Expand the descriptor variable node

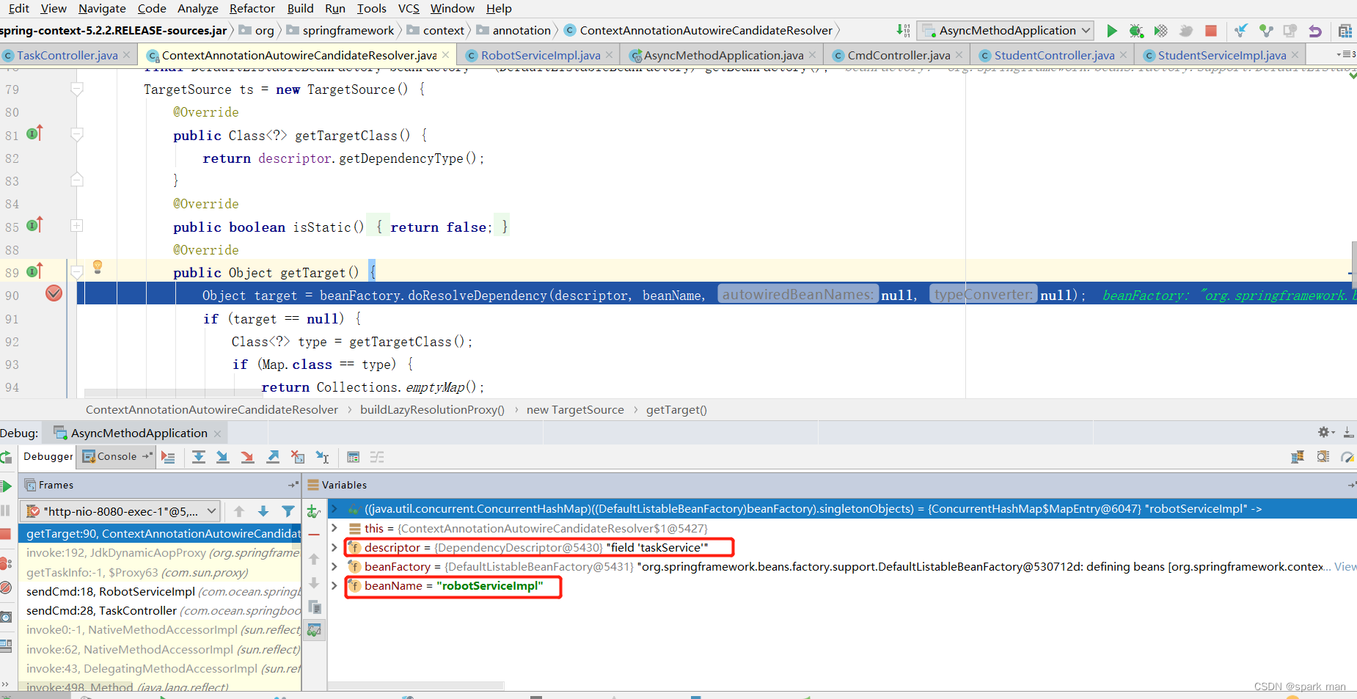pos(334,547)
